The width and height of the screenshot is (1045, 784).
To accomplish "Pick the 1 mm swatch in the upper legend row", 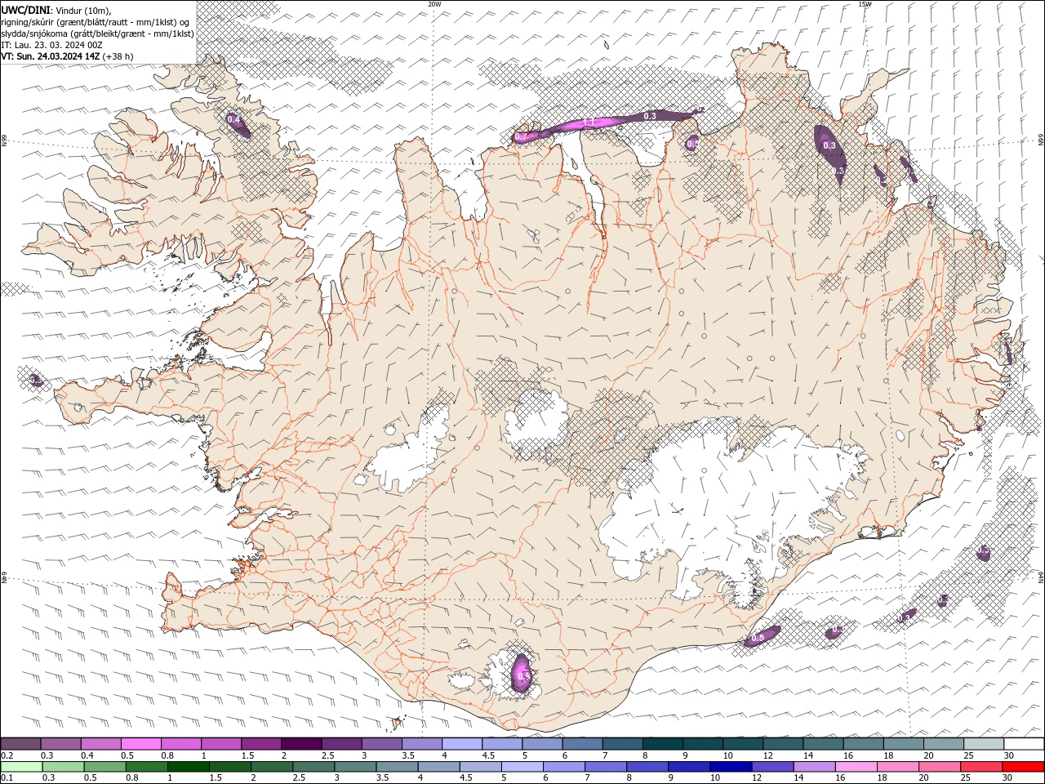I will (220, 743).
